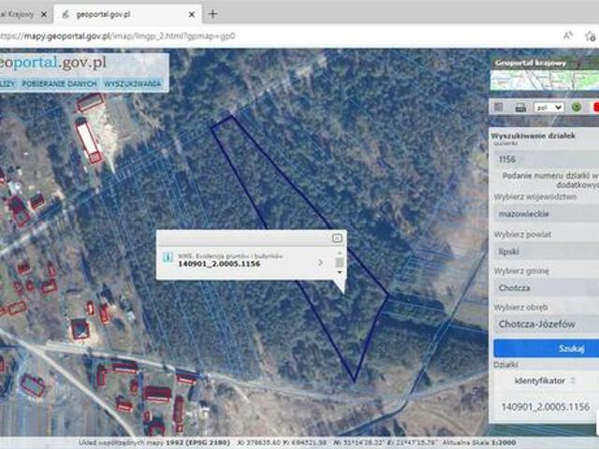Close the parcel info popup
This screenshot has width=599, height=449.
coord(337,239)
